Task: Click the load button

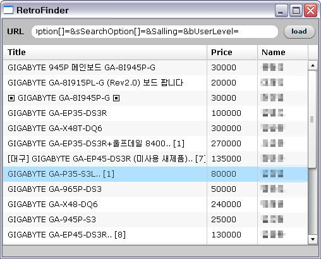Action: [300, 32]
